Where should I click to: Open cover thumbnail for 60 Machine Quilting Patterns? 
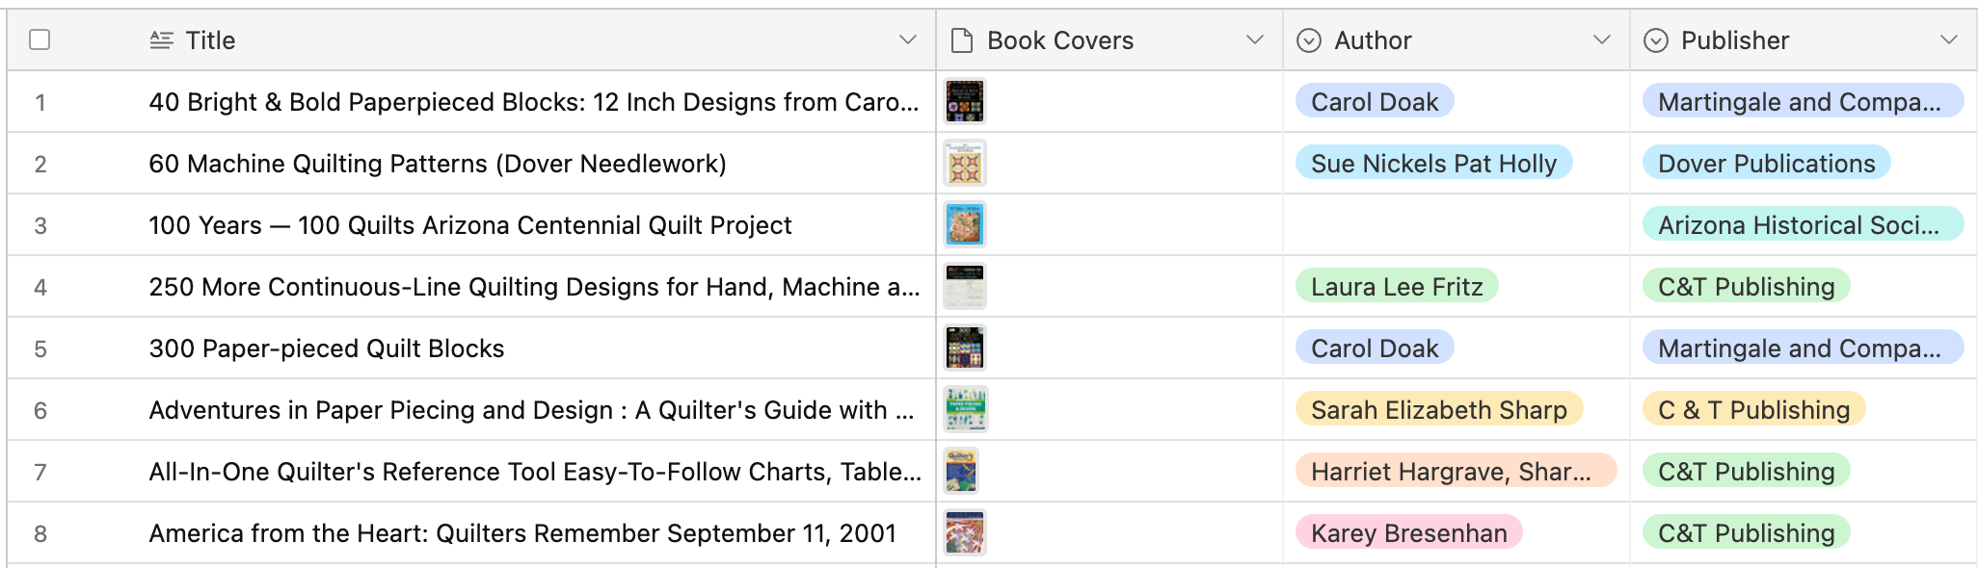point(965,163)
